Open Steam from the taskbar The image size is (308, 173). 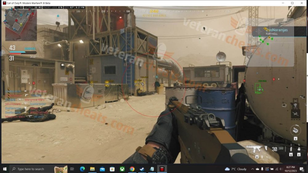(142, 169)
